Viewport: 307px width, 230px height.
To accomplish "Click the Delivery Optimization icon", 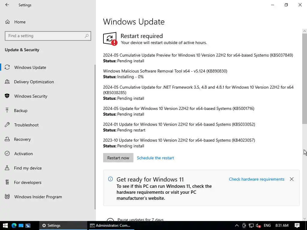I will pos(7,81).
